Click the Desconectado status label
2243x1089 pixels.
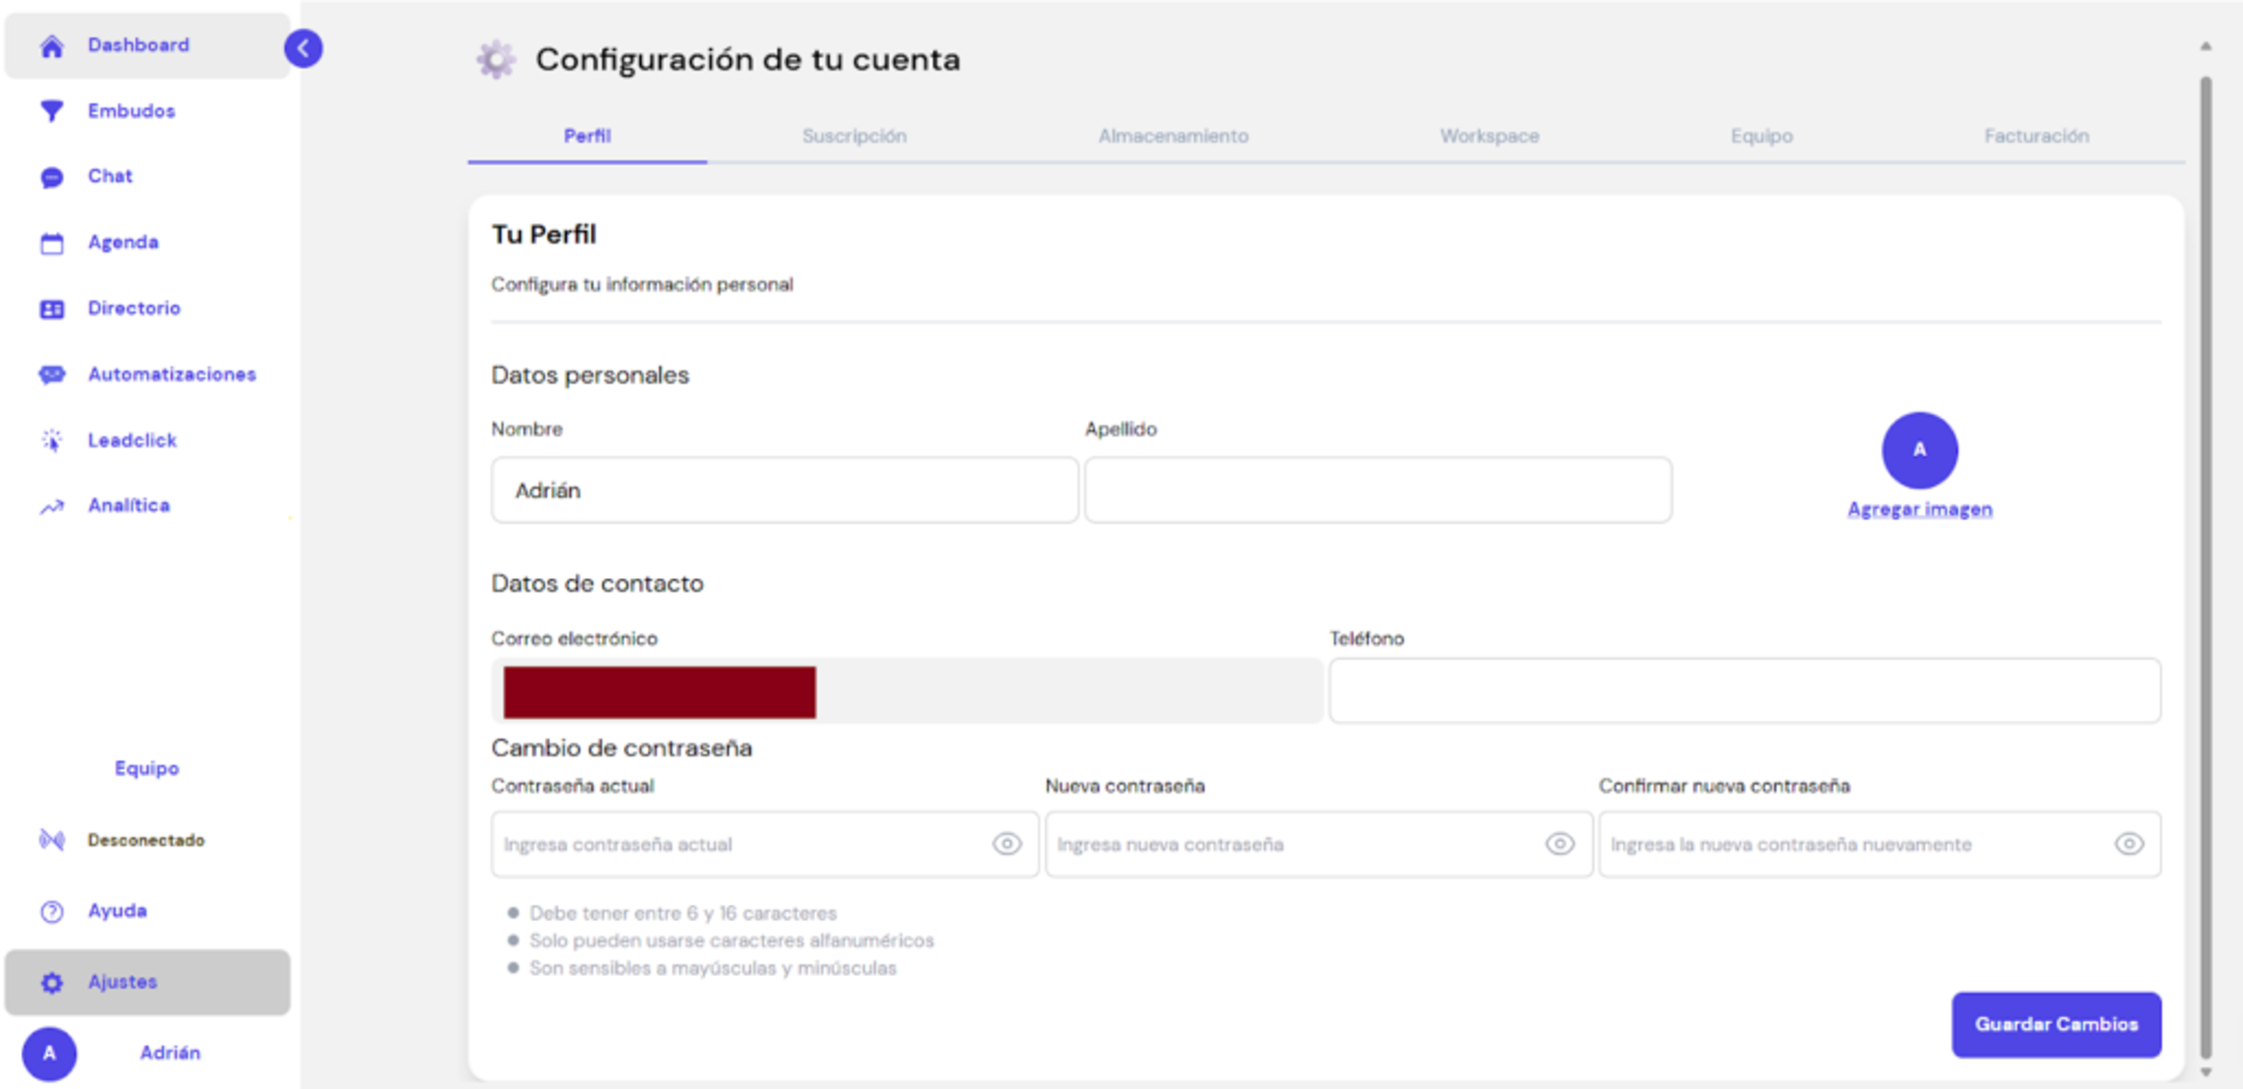coord(146,840)
